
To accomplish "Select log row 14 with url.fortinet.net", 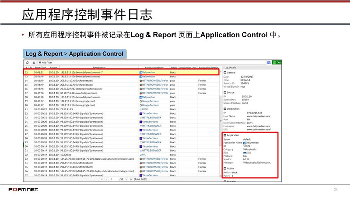I will pyautogui.click(x=122, y=81).
